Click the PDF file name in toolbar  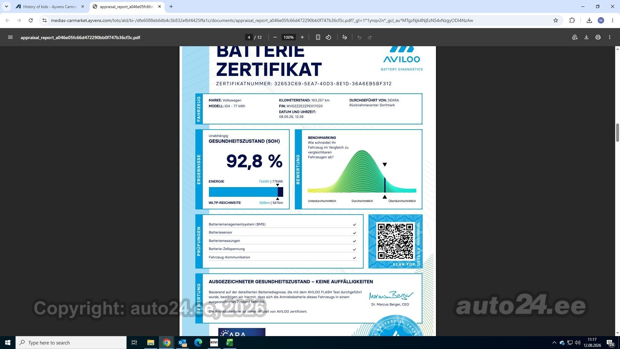tap(80, 37)
